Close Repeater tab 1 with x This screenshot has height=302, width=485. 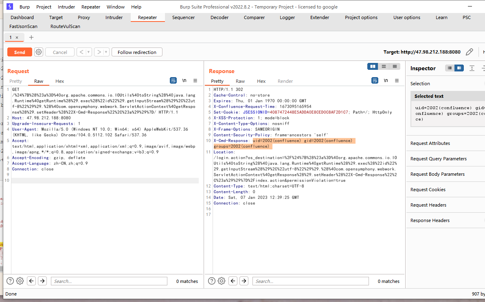(x=17, y=38)
